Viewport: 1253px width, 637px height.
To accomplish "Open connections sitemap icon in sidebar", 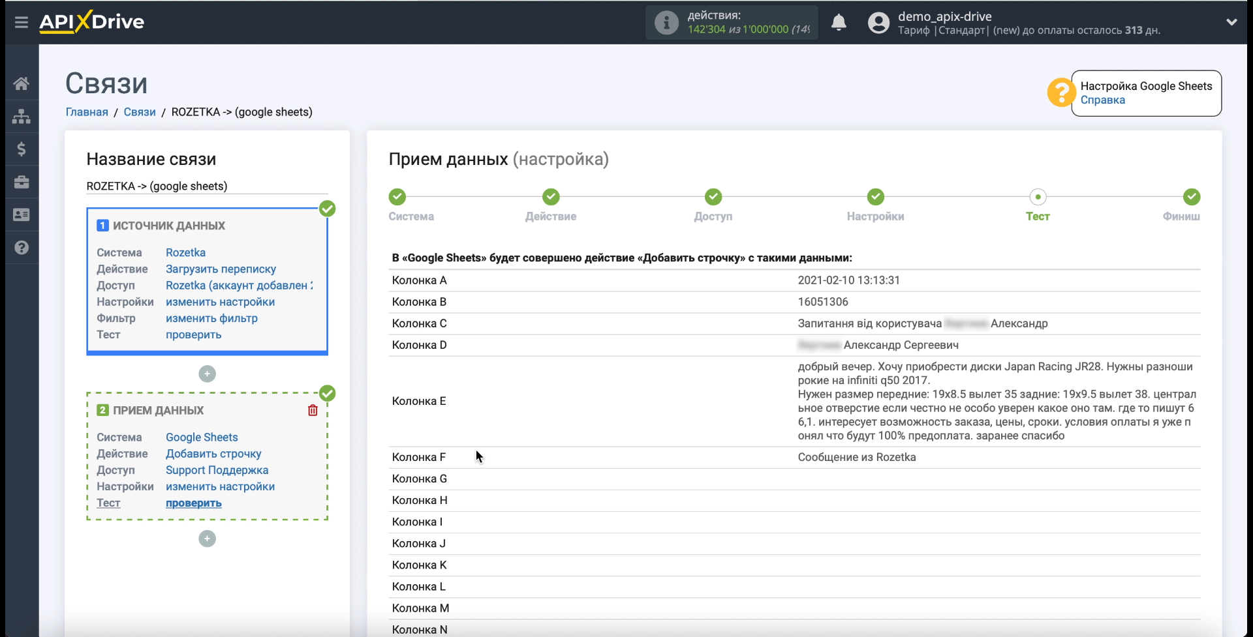I will pyautogui.click(x=22, y=116).
